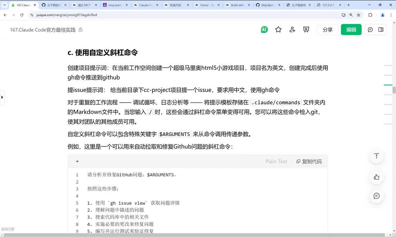Viewport: 396px width, 237px height.
Task: Click the 167.Claude Code官方最佳实践 title
Action: (x=42, y=30)
